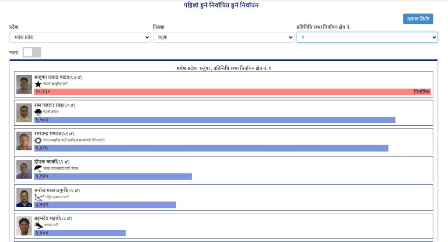Click photo of ब्रहमदेव महतो
The image size is (448, 242).
pos(24,226)
